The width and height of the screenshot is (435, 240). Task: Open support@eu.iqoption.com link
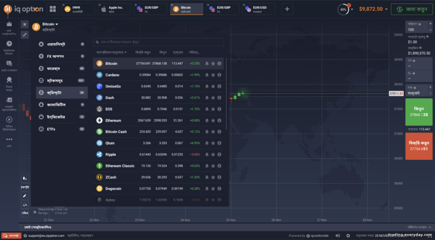tap(46, 235)
